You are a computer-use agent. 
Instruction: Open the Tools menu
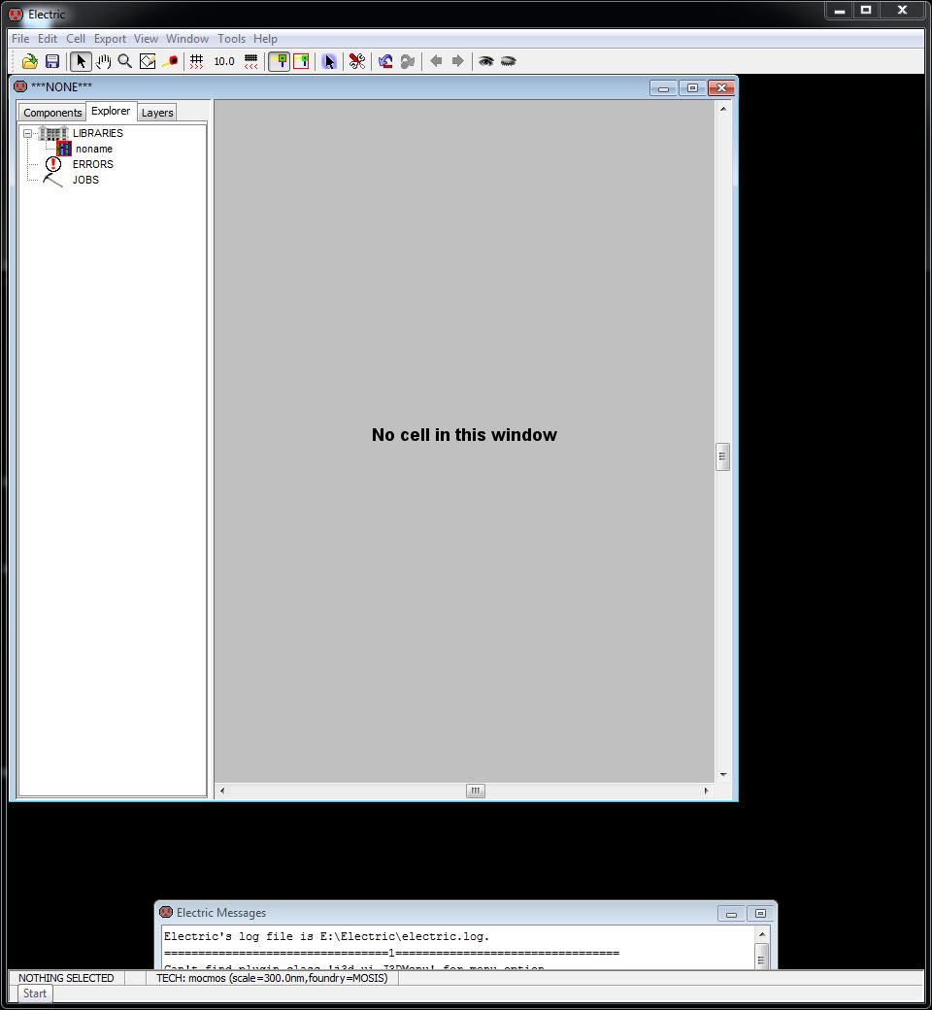(231, 39)
